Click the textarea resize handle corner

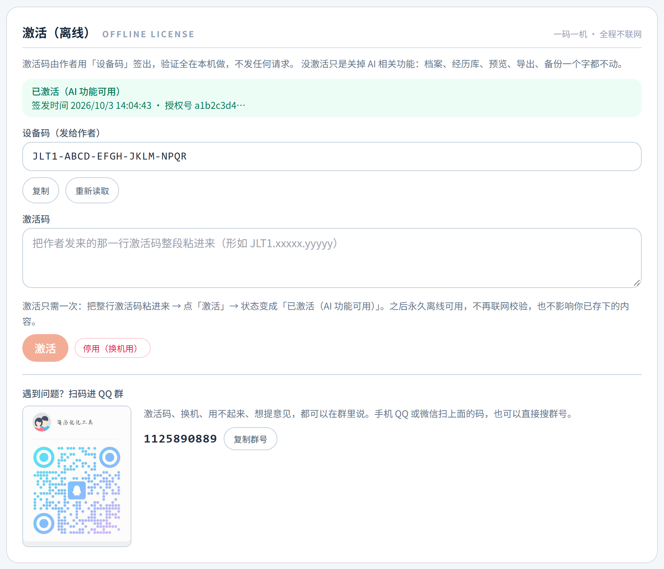click(x=637, y=283)
